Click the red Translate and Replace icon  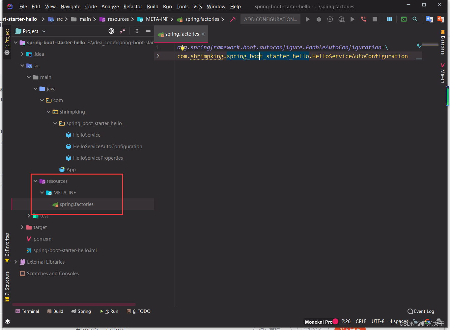coord(440,19)
